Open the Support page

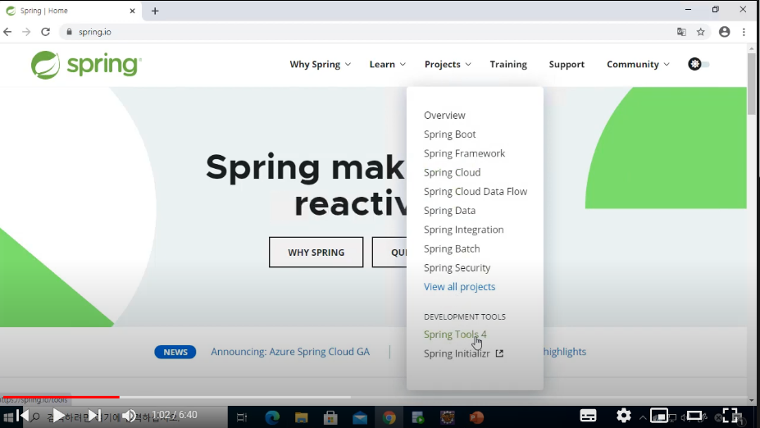point(567,64)
